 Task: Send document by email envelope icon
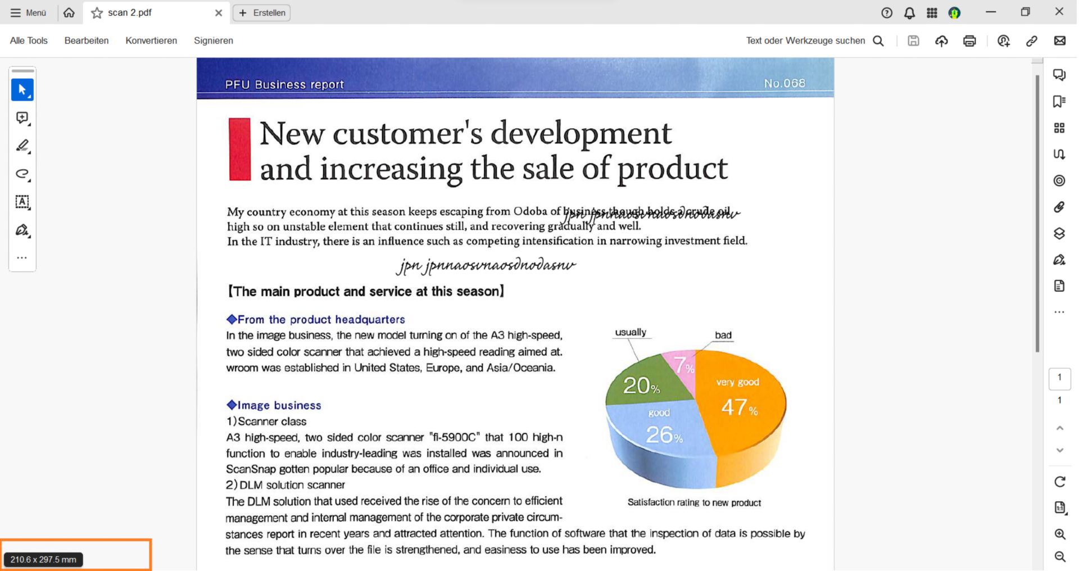[x=1060, y=40]
